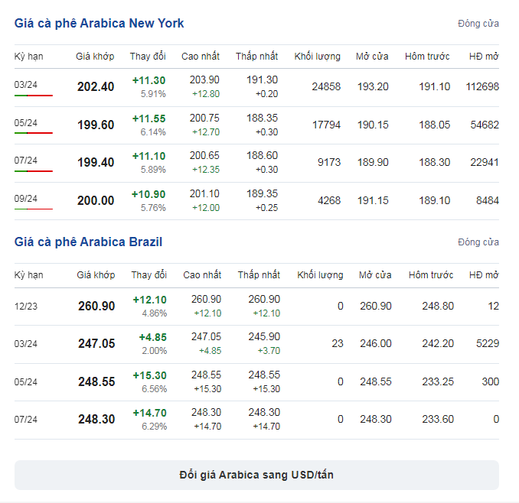Click the 'Đóng cửa' status of the Brazil table
Image resolution: width=519 pixels, height=503 pixels.
pos(478,242)
